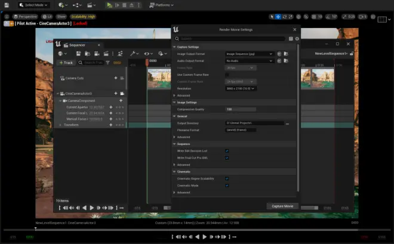Click Render Movie Settings search field

230,39
